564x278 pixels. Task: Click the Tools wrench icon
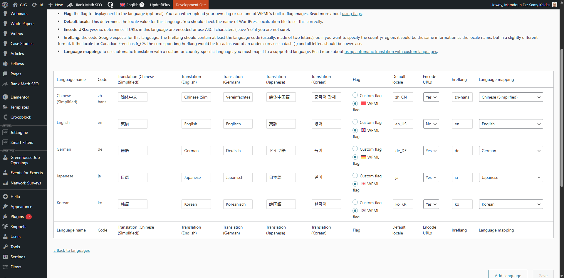pyautogui.click(x=5, y=247)
